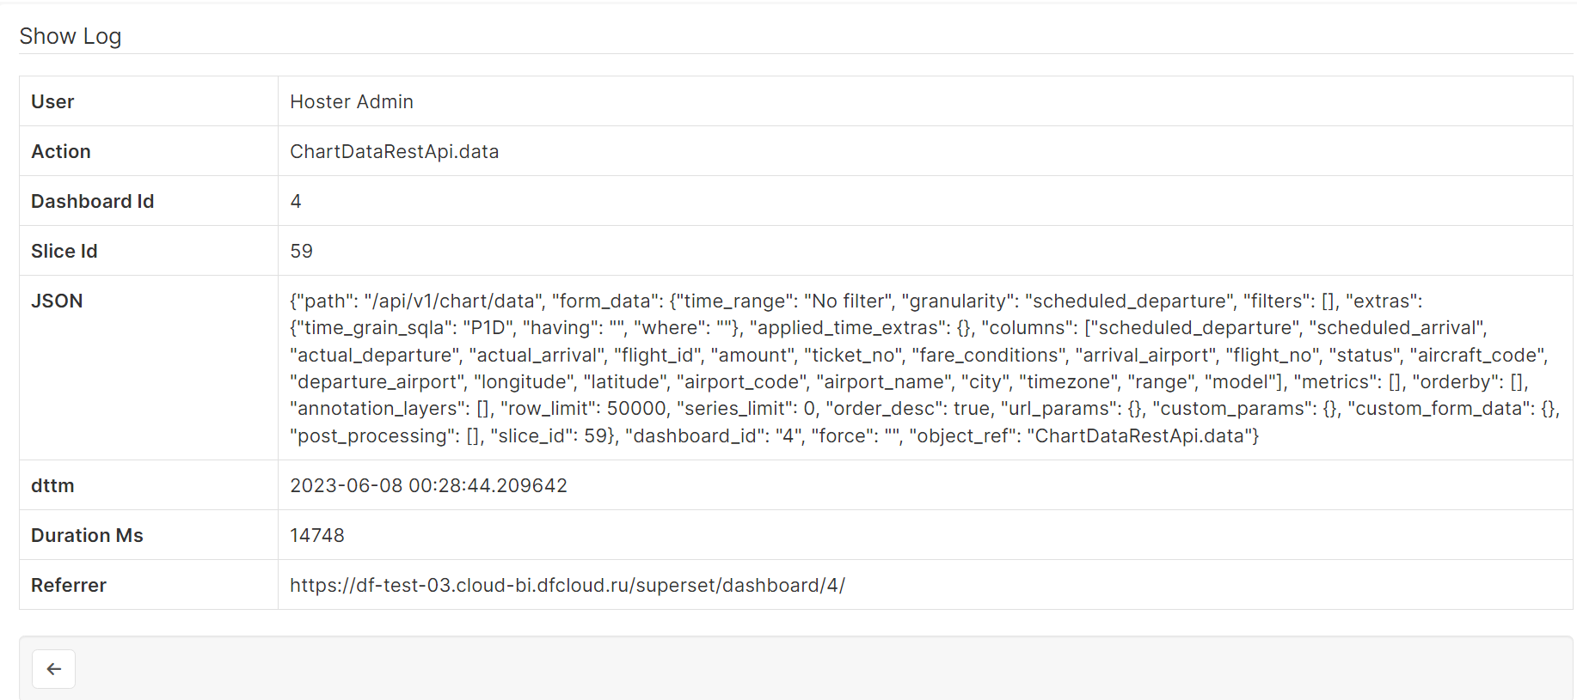
Task: Click the Show Log heading
Action: [x=71, y=36]
